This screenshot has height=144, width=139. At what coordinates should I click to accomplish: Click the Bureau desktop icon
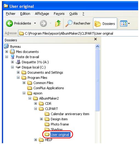pos(6,46)
